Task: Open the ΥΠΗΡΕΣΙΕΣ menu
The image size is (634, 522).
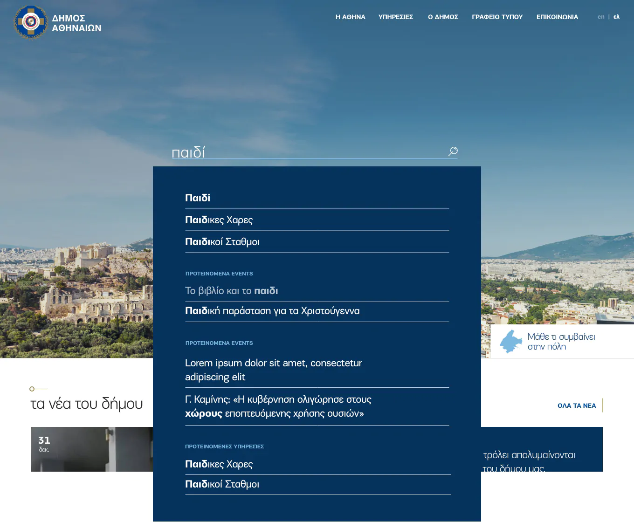Action: click(396, 17)
